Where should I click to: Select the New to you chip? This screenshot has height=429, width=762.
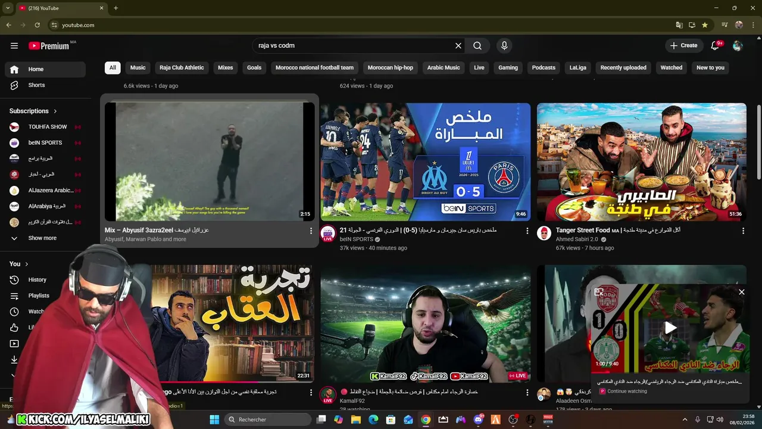pyautogui.click(x=710, y=67)
